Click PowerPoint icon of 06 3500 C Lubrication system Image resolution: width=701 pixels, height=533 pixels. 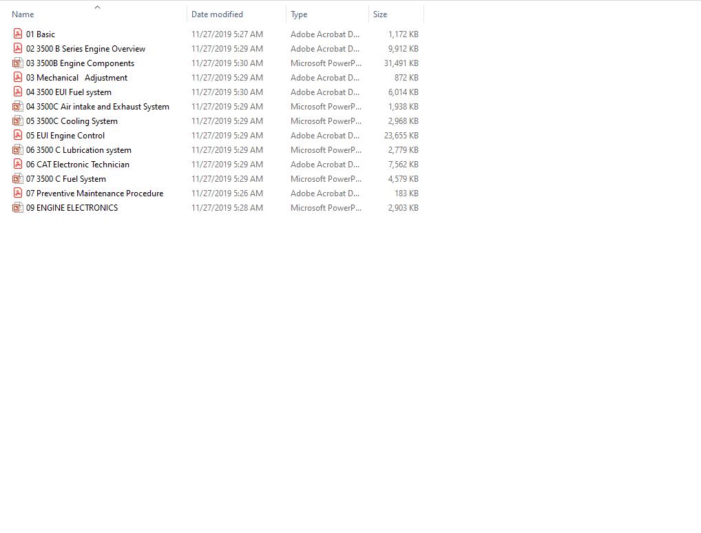[x=17, y=150]
